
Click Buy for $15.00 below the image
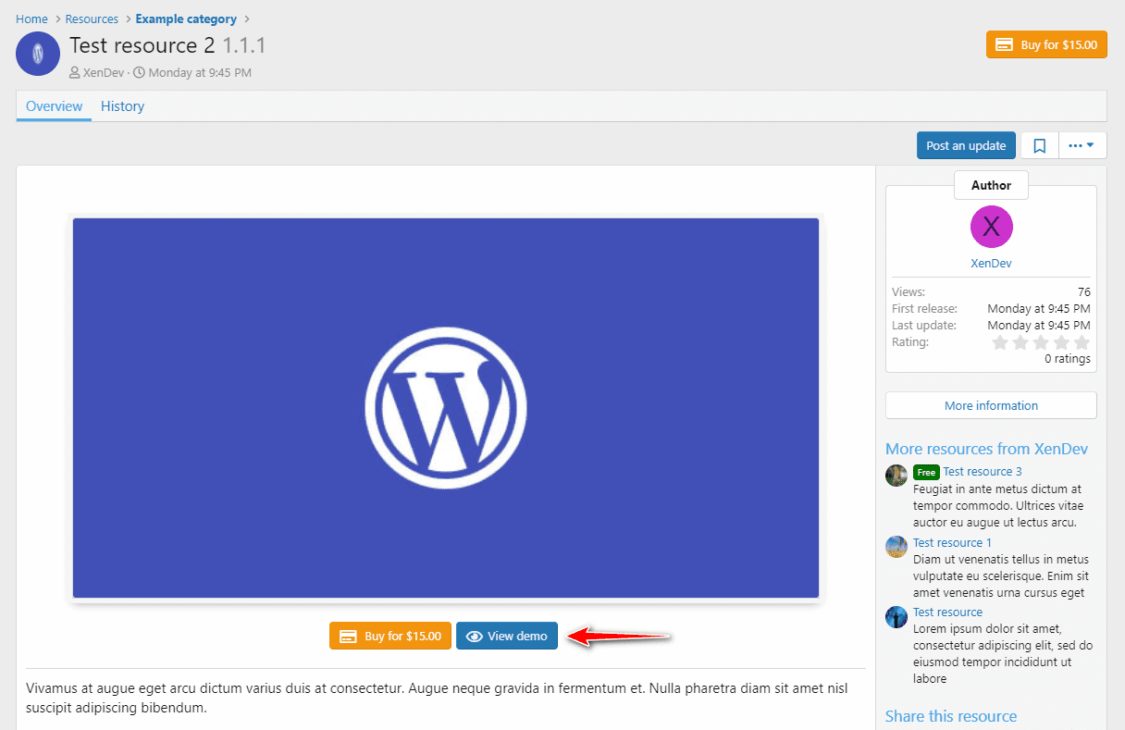[x=390, y=636]
